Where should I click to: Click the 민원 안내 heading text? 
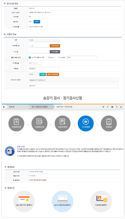click(x=21, y=146)
